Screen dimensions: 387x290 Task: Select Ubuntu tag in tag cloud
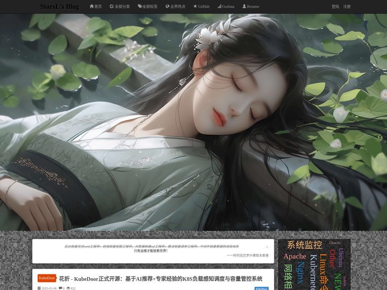click(x=341, y=258)
